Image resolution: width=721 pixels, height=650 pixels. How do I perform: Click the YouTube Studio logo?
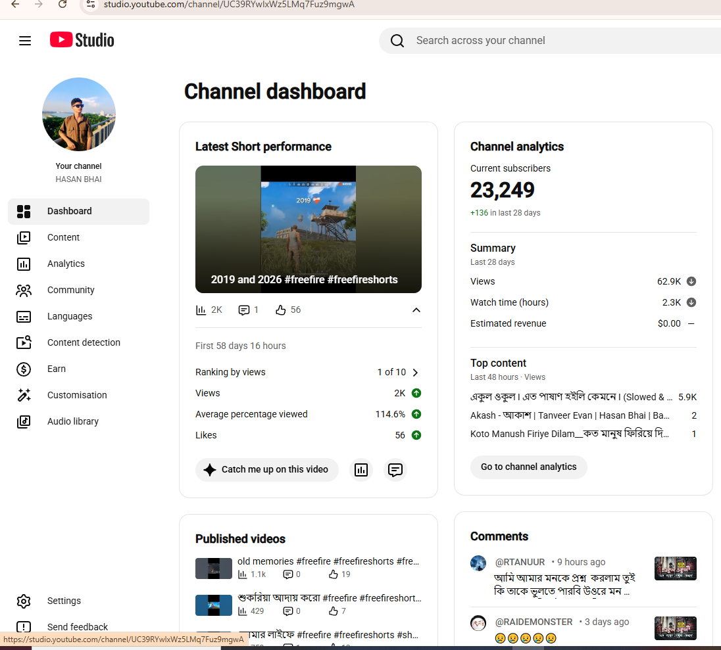[82, 40]
